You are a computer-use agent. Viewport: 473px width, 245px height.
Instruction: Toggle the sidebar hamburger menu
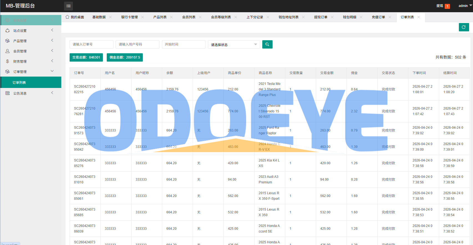(x=68, y=6)
